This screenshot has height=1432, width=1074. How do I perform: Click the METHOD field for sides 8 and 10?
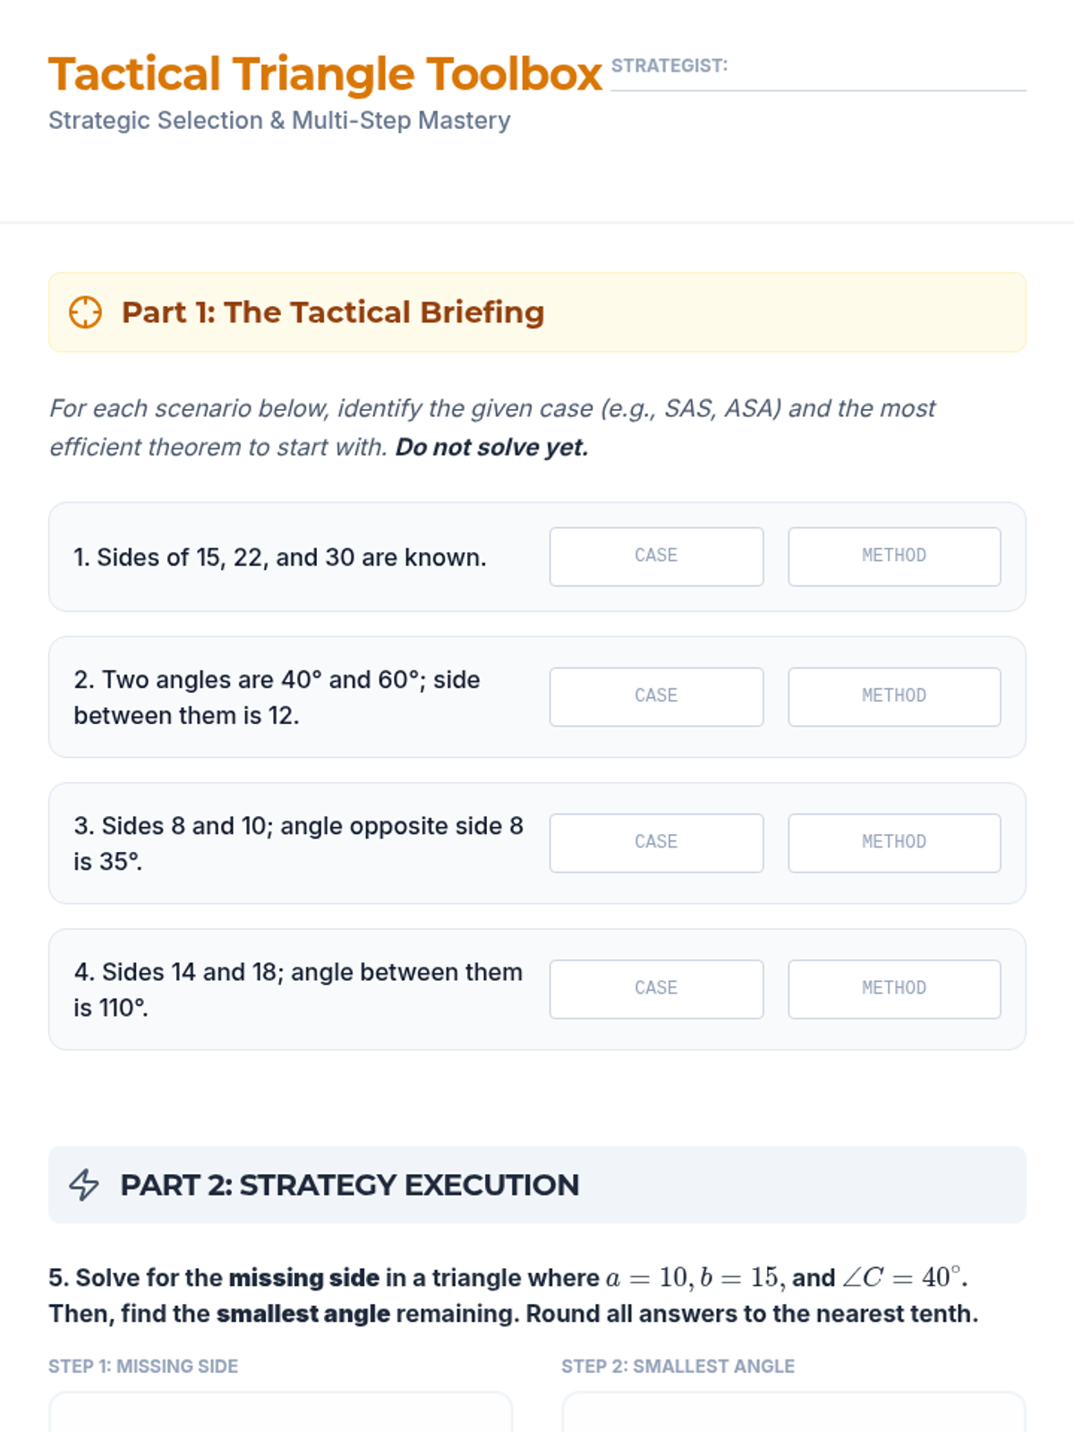pos(894,843)
